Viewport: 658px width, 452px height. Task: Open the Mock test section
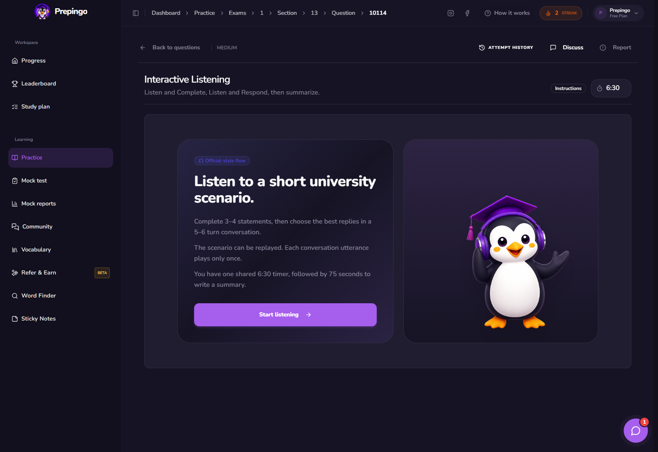(x=60, y=181)
